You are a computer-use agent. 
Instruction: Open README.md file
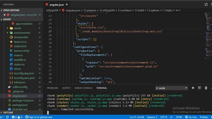20,109
